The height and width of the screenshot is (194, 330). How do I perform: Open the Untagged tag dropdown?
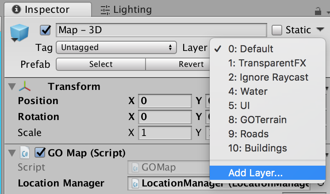point(116,47)
